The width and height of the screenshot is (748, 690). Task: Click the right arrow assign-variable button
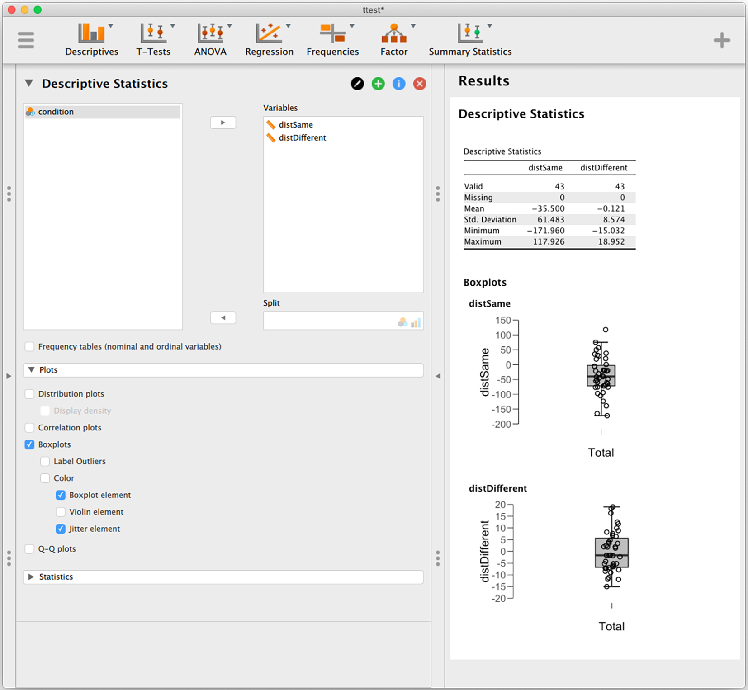coord(223,123)
